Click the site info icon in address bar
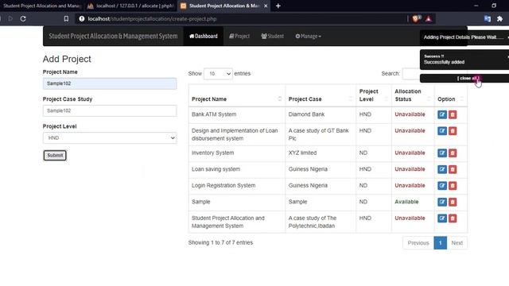 (82, 19)
